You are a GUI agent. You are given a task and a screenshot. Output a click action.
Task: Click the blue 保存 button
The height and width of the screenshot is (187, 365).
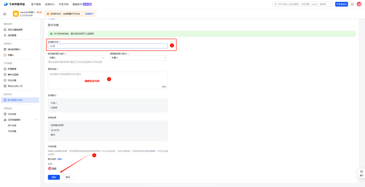click(x=54, y=177)
